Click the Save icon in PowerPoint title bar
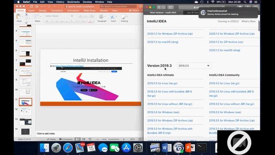The image size is (275, 155). [37, 6]
